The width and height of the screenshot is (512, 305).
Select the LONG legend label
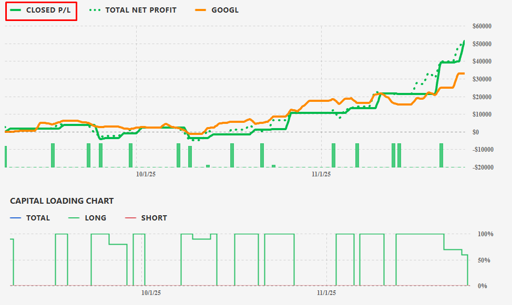[95, 218]
